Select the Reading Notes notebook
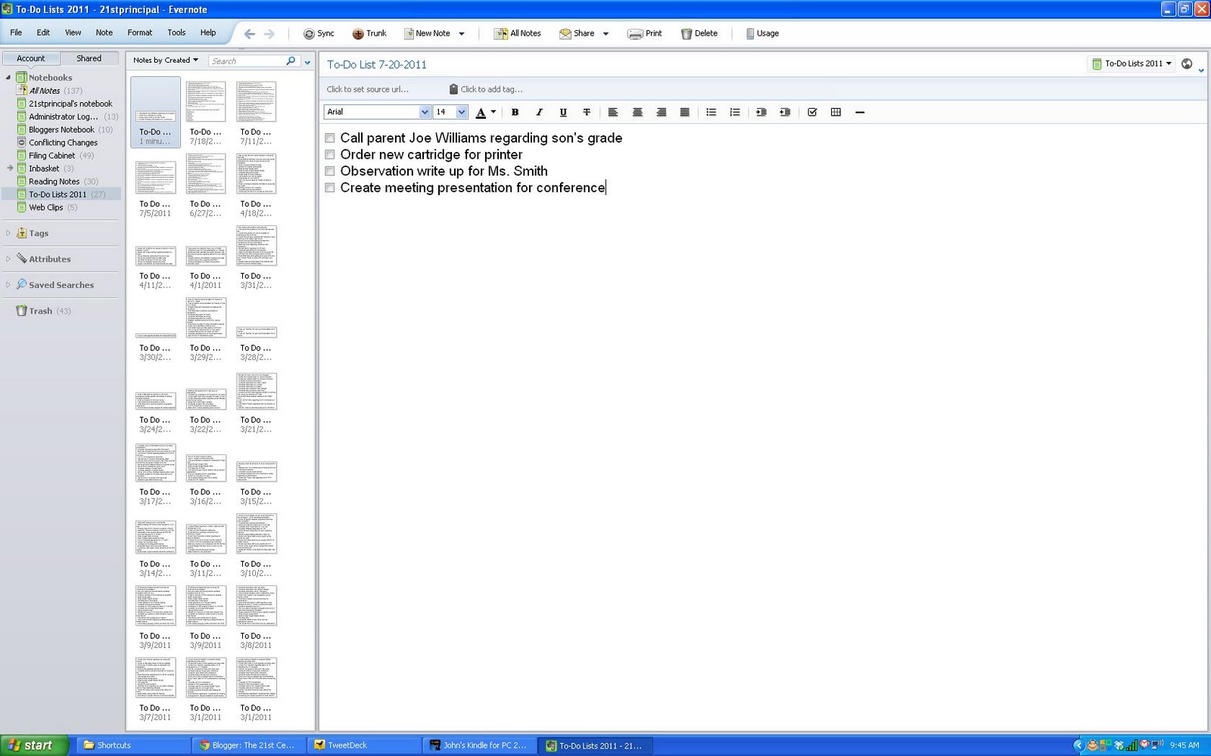This screenshot has height=756, width=1211. pyautogui.click(x=54, y=181)
